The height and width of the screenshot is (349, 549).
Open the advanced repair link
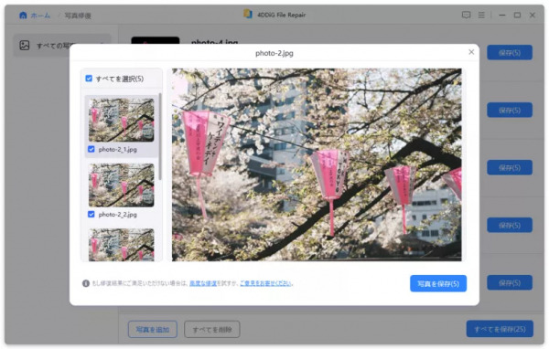tap(203, 283)
